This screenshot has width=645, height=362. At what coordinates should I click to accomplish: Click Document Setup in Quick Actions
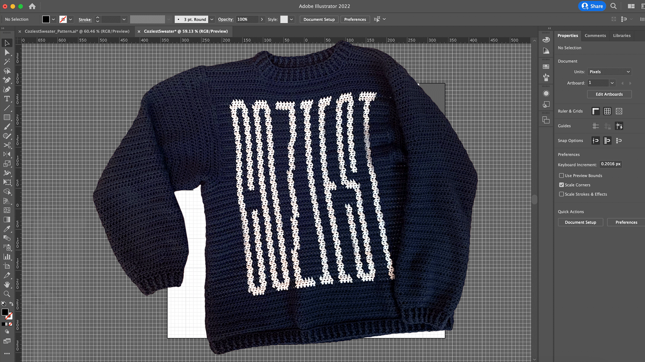click(580, 222)
